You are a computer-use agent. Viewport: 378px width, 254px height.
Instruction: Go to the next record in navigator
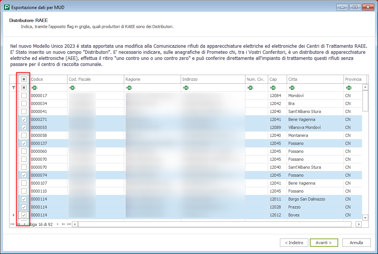coord(58,224)
